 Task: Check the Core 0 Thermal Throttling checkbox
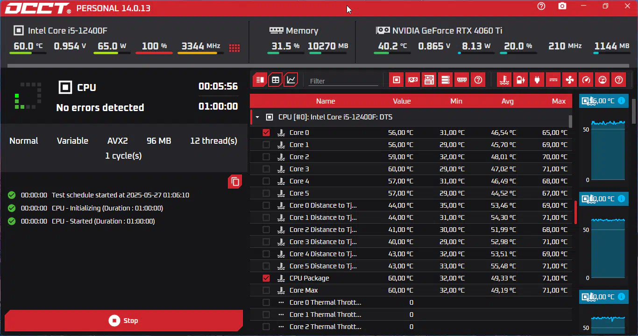266,302
